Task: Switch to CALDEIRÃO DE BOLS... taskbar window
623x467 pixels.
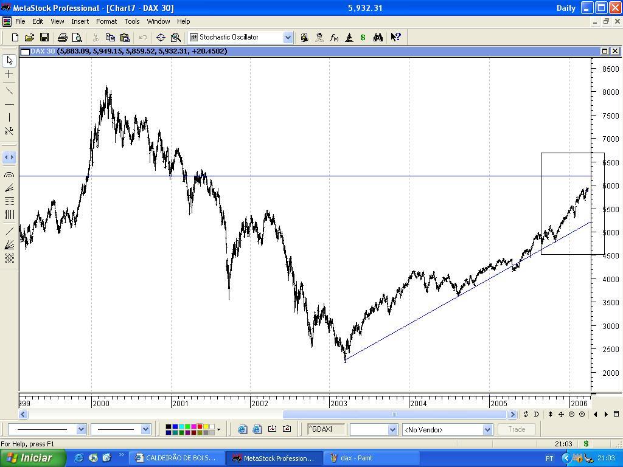Action: (177, 458)
